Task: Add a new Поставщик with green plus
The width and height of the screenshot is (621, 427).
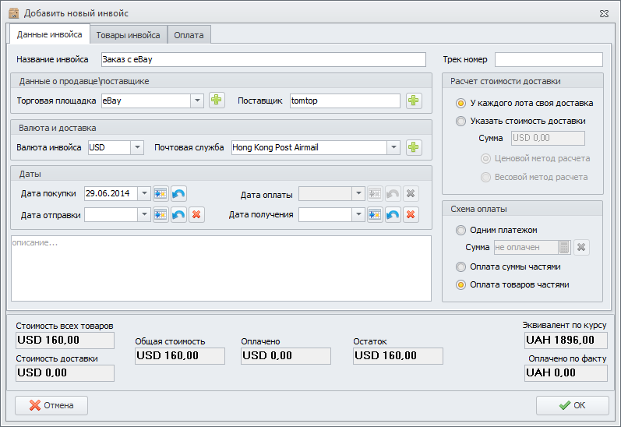Action: click(x=414, y=101)
